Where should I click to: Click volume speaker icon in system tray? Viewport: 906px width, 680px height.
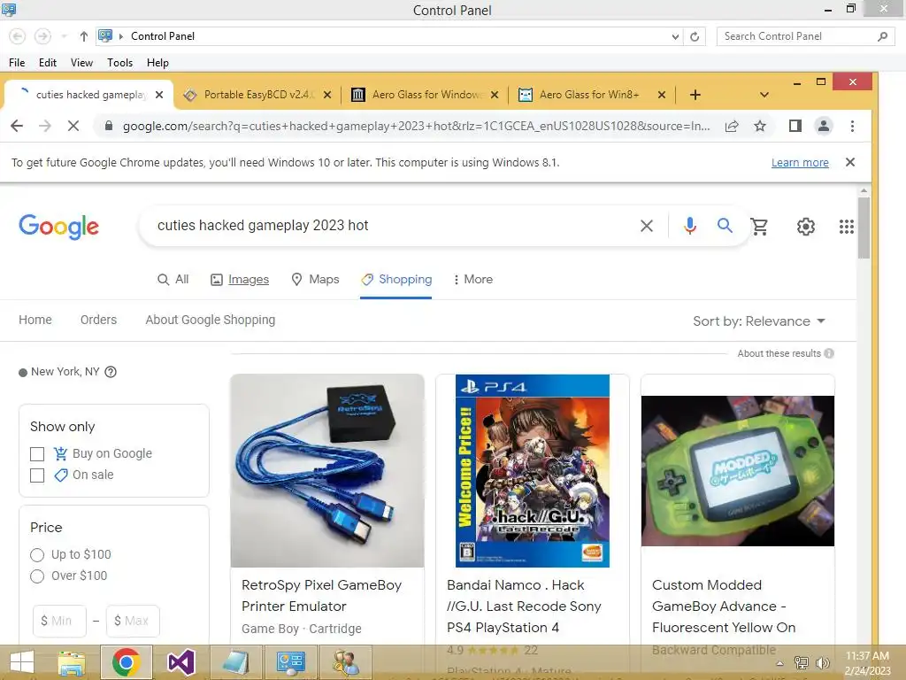pyautogui.click(x=822, y=662)
